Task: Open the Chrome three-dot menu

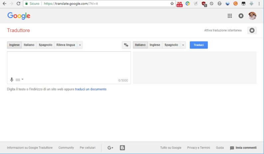Action: tap(259, 4)
